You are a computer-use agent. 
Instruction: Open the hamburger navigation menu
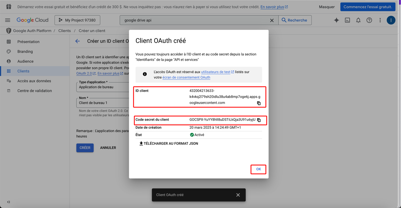coord(8,20)
